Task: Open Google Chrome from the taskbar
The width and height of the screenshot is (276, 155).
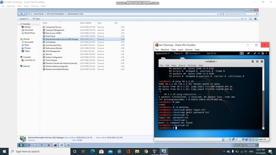Action: (146, 151)
